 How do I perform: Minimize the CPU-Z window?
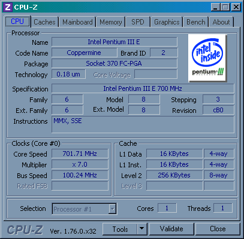[215, 7]
